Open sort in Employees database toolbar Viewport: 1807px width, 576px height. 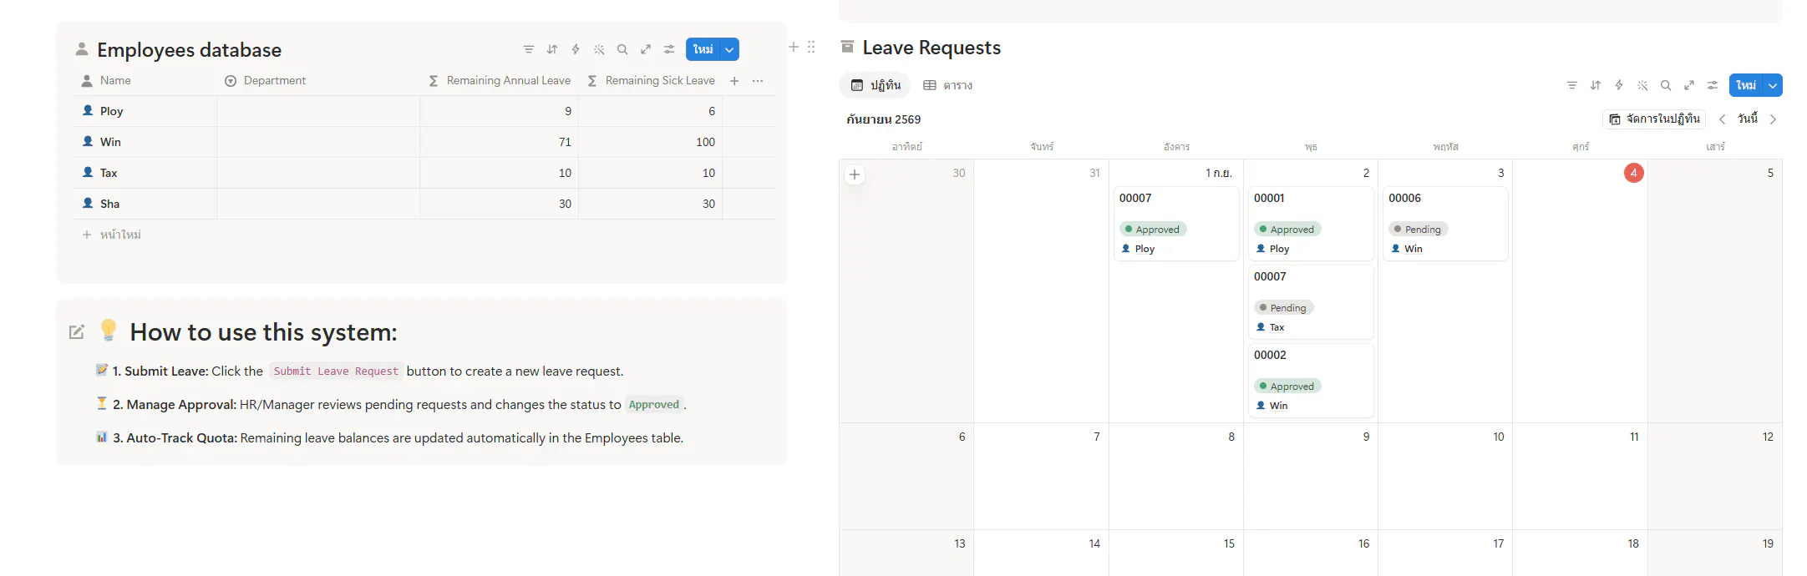(x=552, y=49)
